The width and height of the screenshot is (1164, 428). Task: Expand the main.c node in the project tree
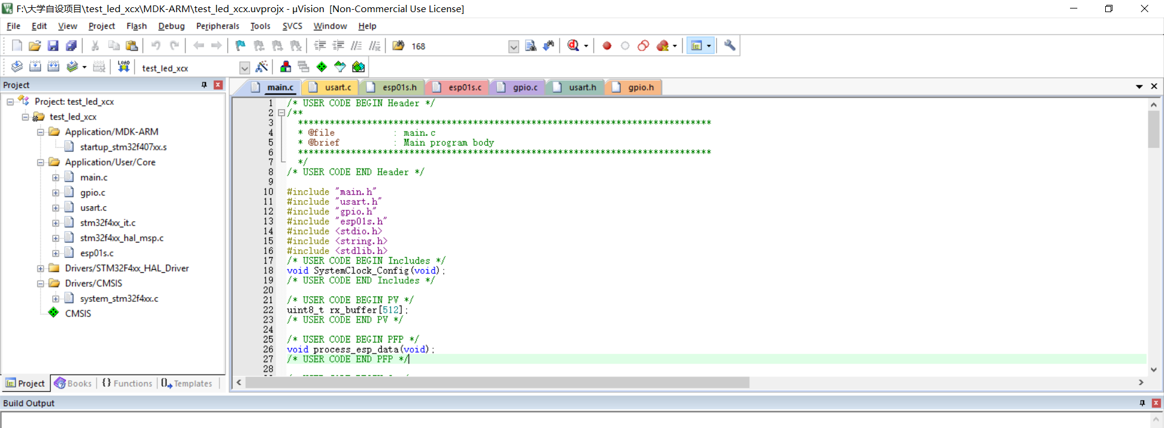56,178
